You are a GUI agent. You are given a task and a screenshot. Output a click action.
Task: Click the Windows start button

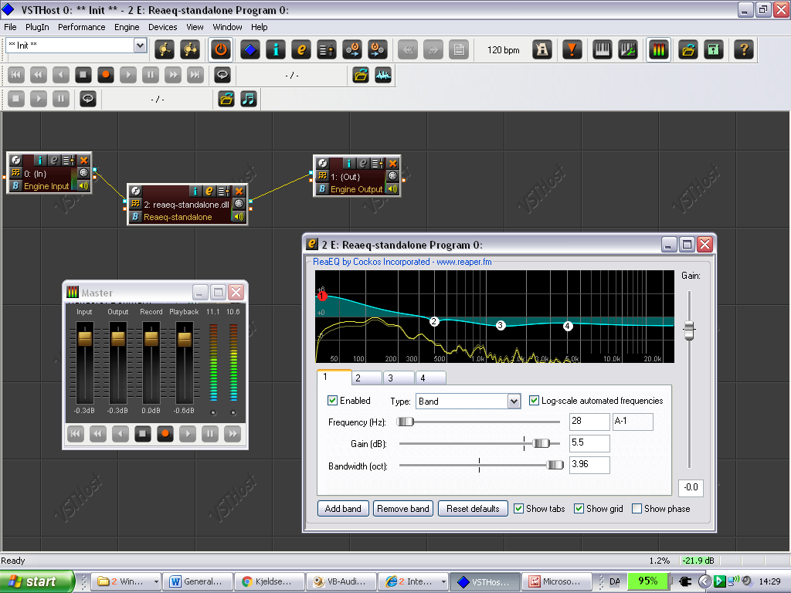(x=36, y=581)
